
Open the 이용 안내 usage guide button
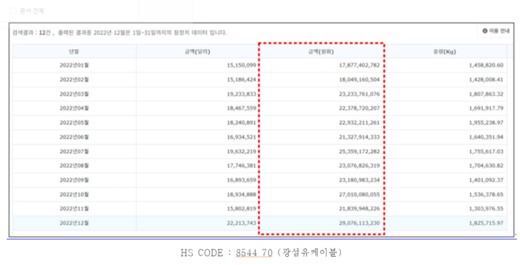[x=496, y=31]
